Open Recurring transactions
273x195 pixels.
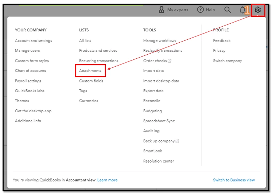(99, 61)
